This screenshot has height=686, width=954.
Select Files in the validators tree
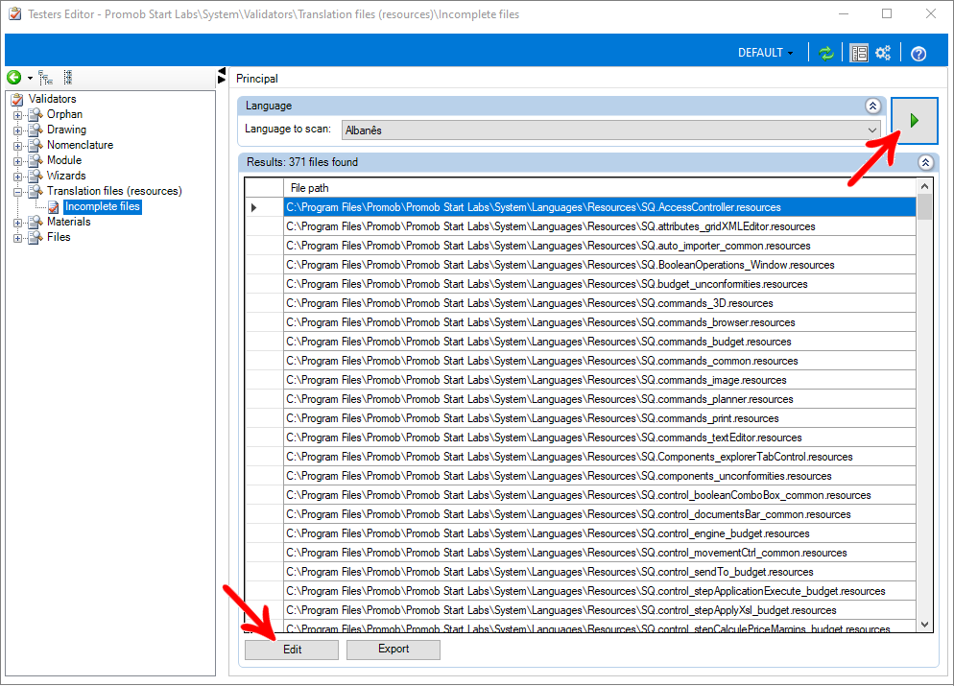[59, 237]
